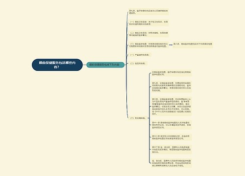The width and height of the screenshot is (245, 176).
Task: Click the (三)有关精神病 node
Action: click(138, 118)
